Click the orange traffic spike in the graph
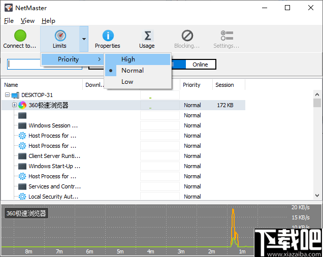 point(234,227)
